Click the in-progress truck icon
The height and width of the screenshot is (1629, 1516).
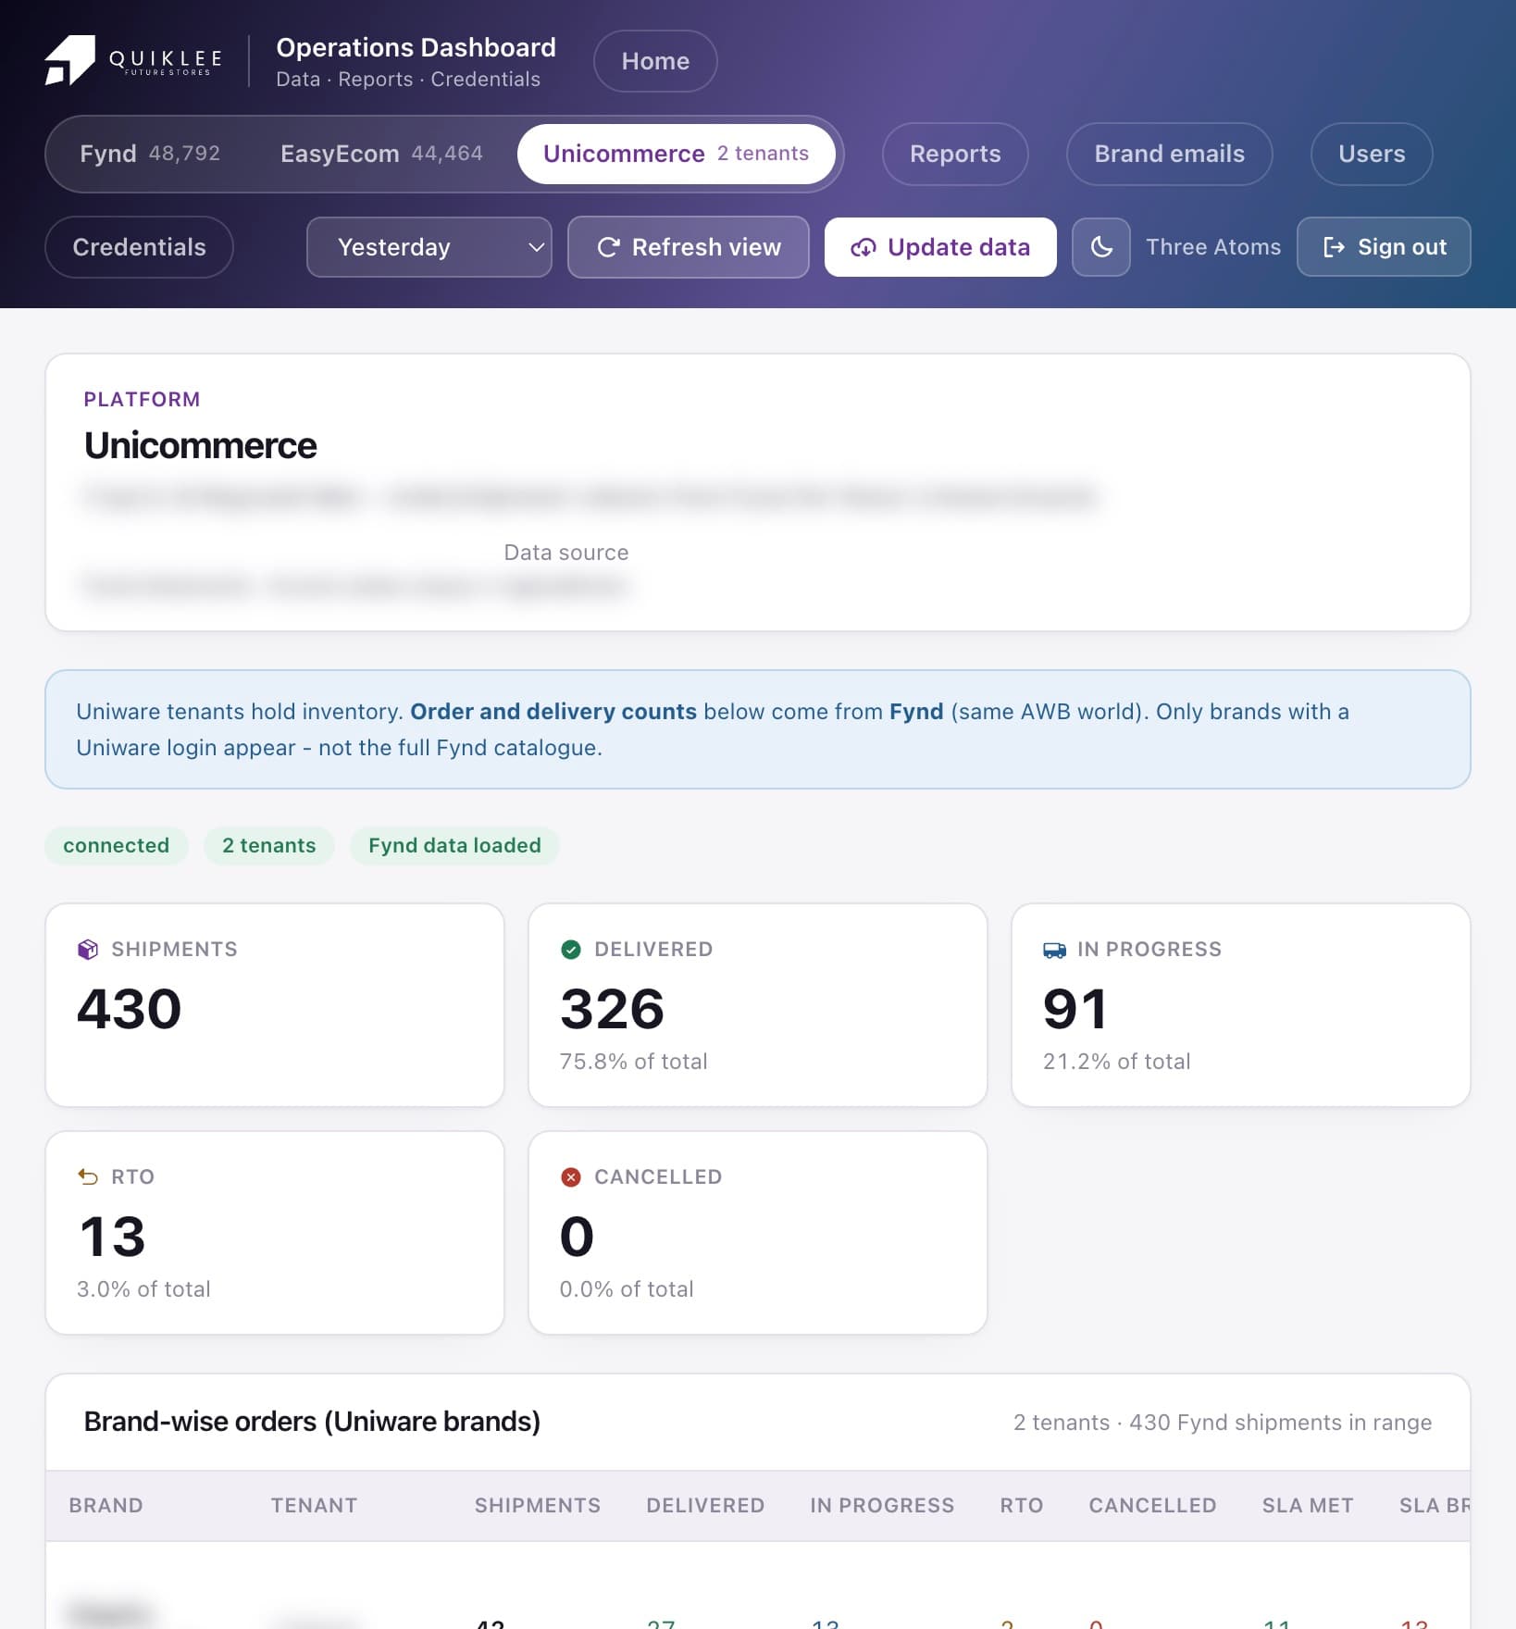[x=1054, y=950]
